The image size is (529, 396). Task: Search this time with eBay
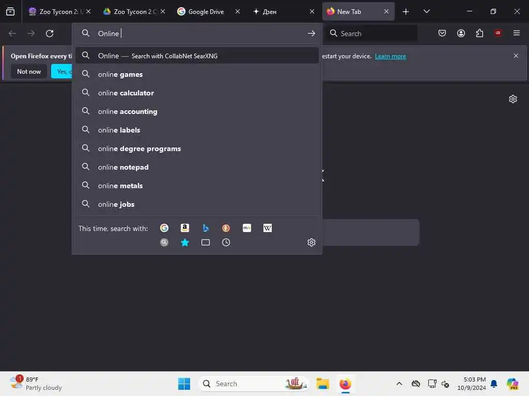[x=247, y=228]
